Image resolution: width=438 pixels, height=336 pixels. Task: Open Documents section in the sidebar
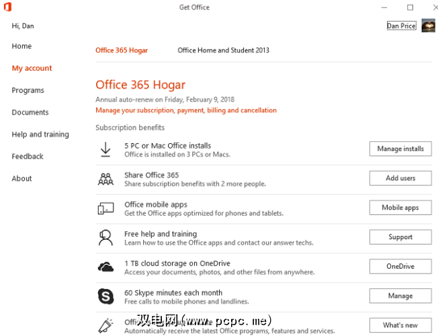(30, 112)
